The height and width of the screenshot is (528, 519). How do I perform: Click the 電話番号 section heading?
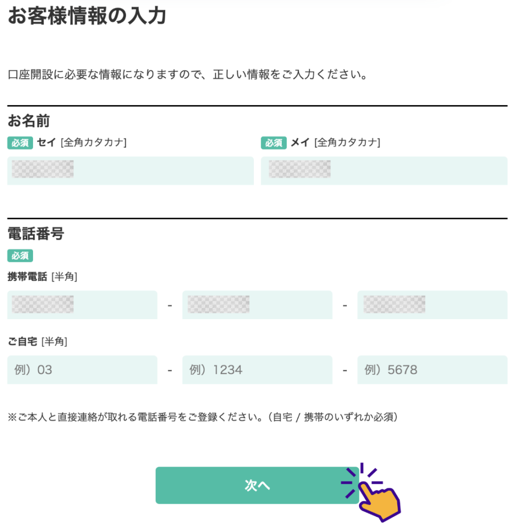click(x=36, y=234)
